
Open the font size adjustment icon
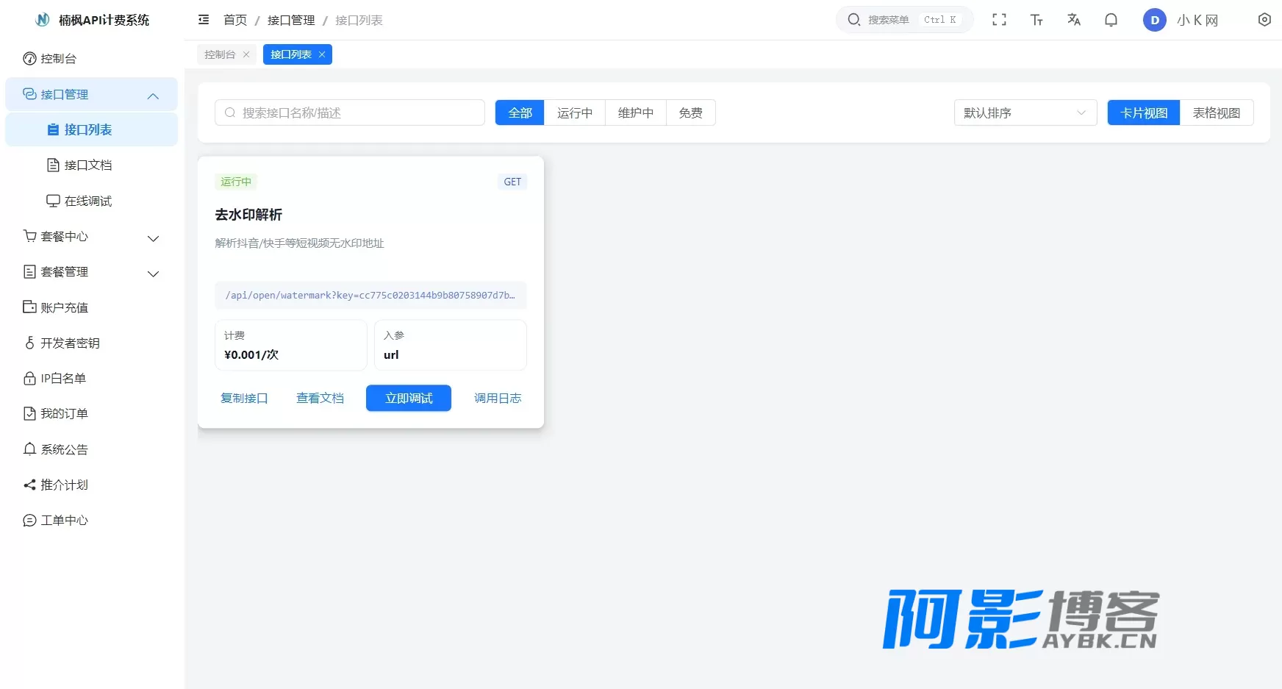tap(1036, 20)
